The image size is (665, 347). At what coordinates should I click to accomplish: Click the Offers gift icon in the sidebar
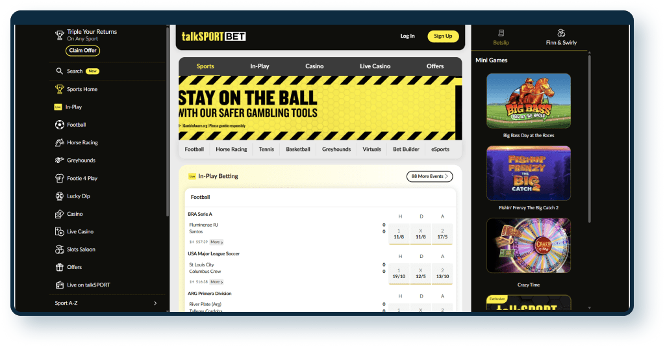click(x=59, y=267)
